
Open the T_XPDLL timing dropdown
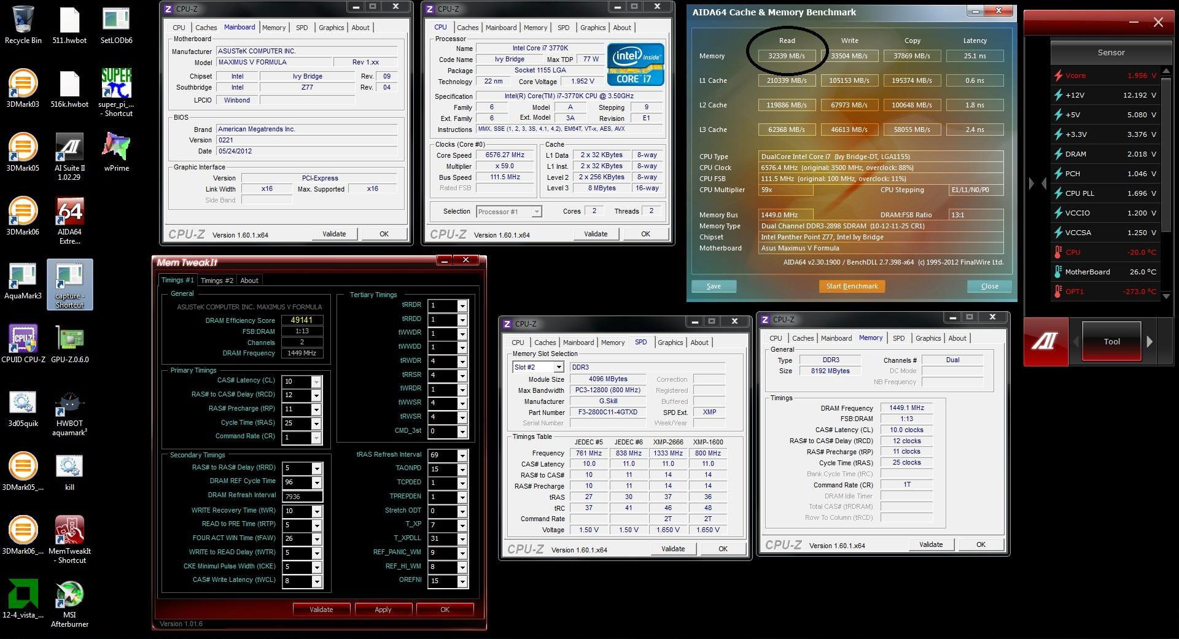click(x=462, y=540)
